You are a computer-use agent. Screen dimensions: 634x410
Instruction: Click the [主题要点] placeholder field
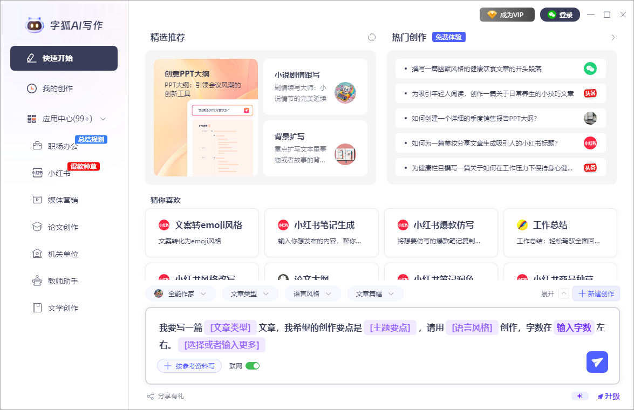coord(390,327)
